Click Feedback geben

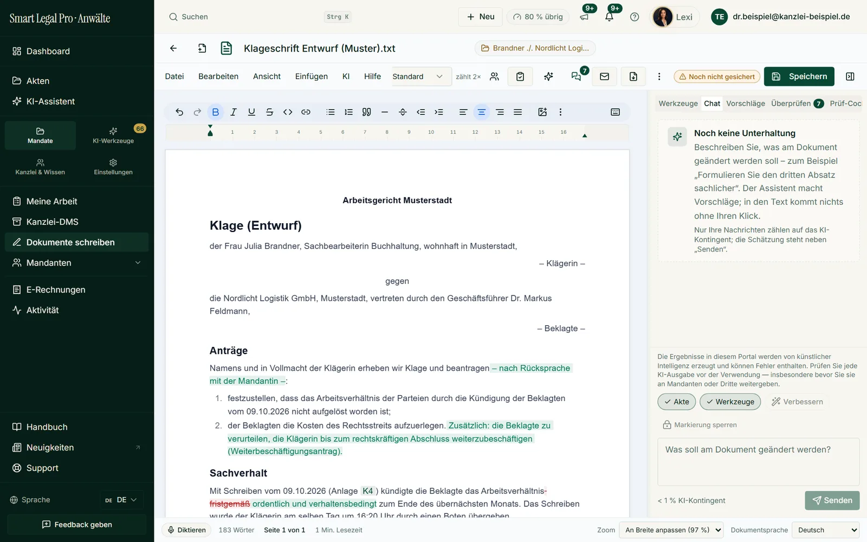(76, 525)
